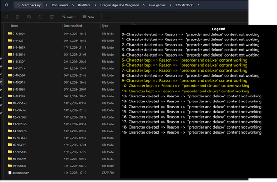Select folder icon of 3-453016

tap(10, 54)
